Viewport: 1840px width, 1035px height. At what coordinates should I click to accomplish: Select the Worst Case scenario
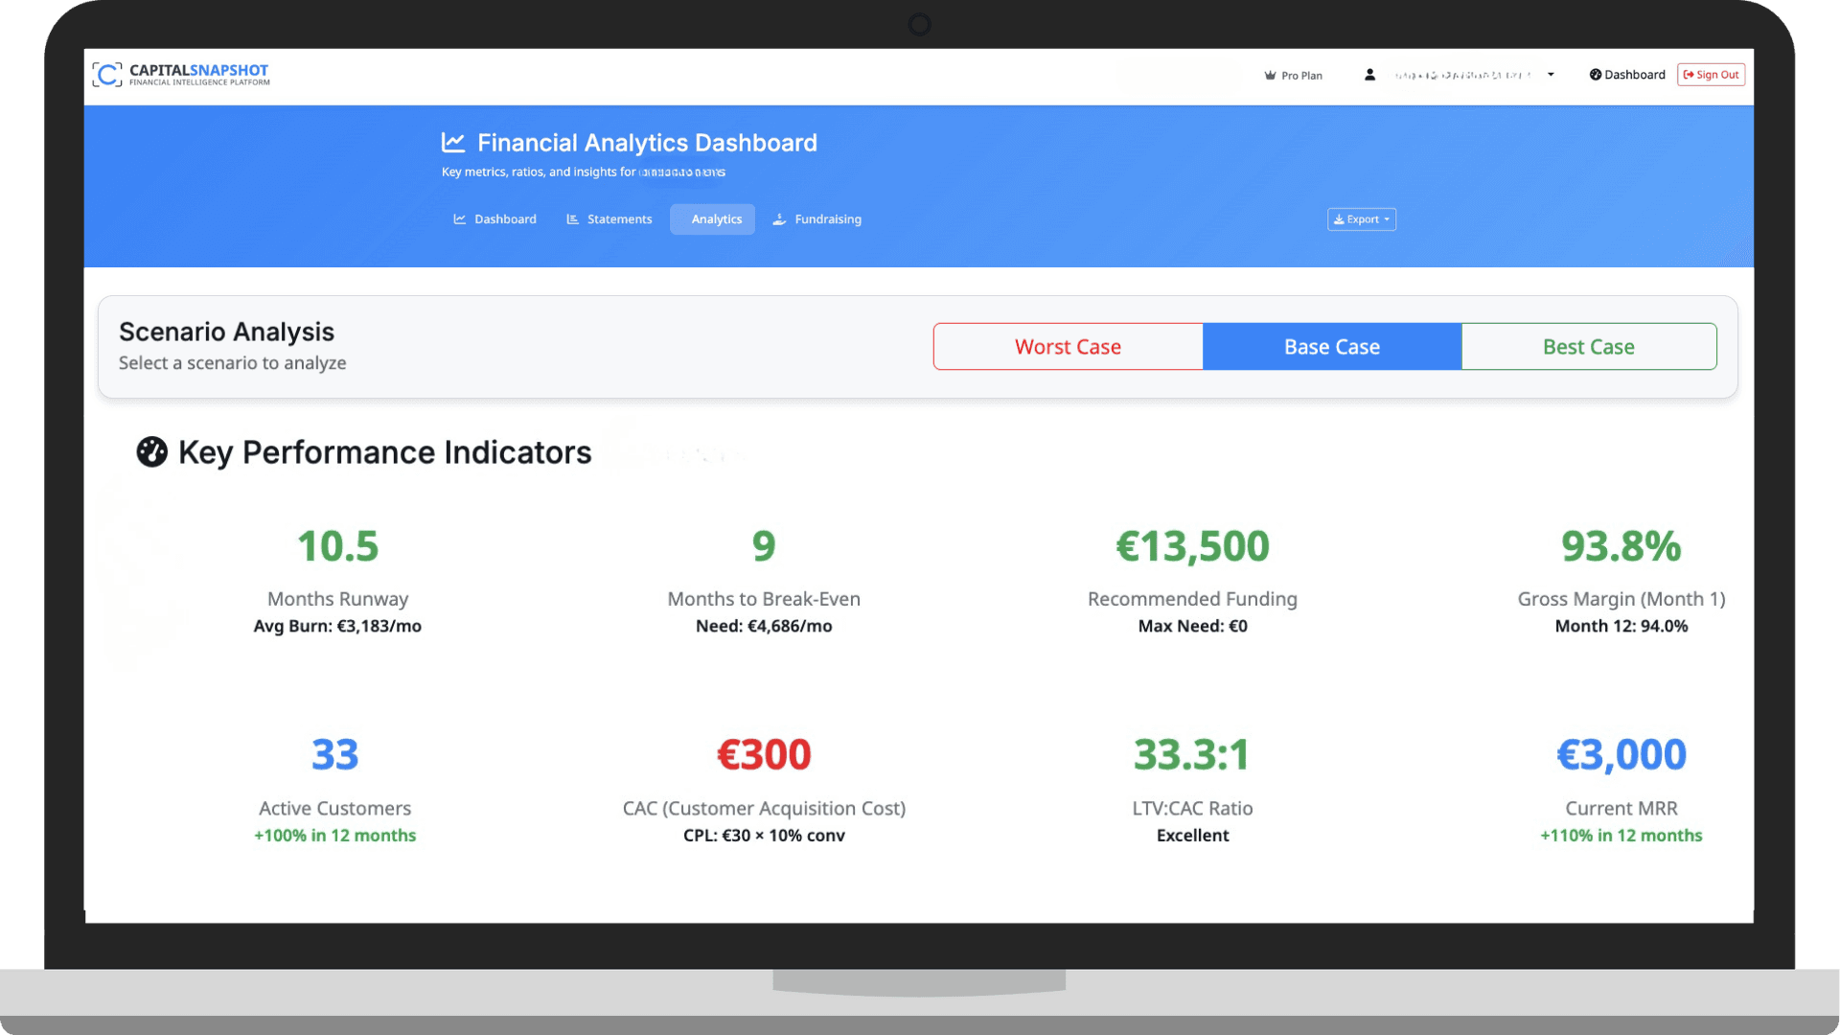(x=1068, y=347)
